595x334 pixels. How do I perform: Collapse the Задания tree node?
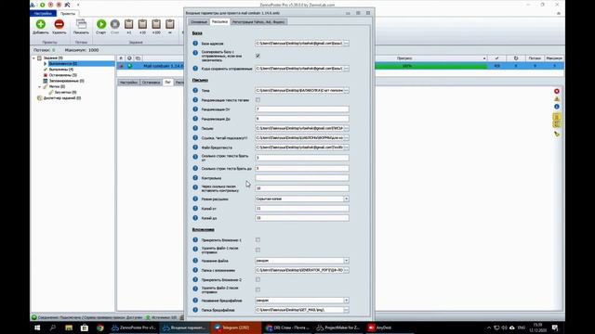[x=33, y=58]
